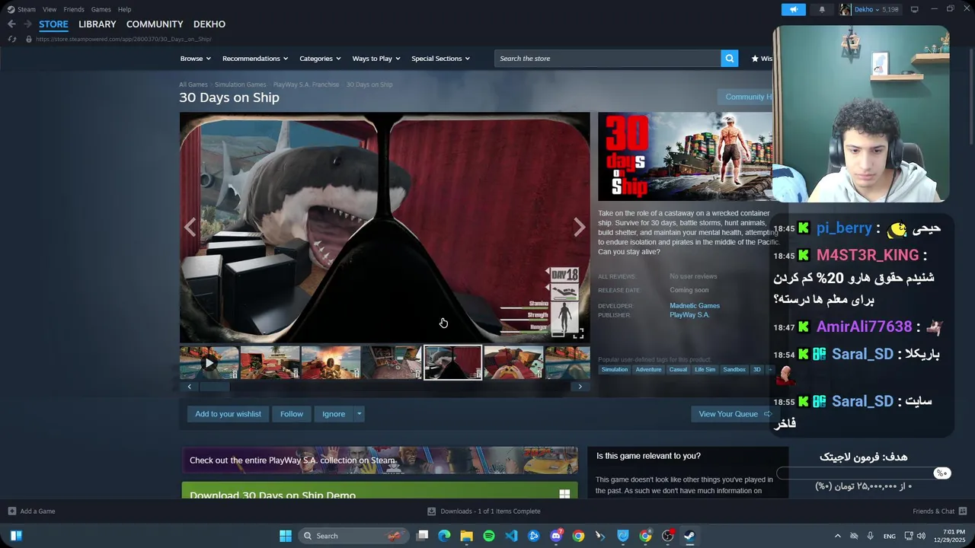Expand the Browse dropdown menu
Screen dimensions: 975x548
[196, 59]
